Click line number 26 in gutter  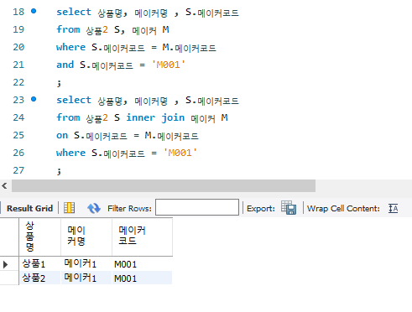(18, 153)
